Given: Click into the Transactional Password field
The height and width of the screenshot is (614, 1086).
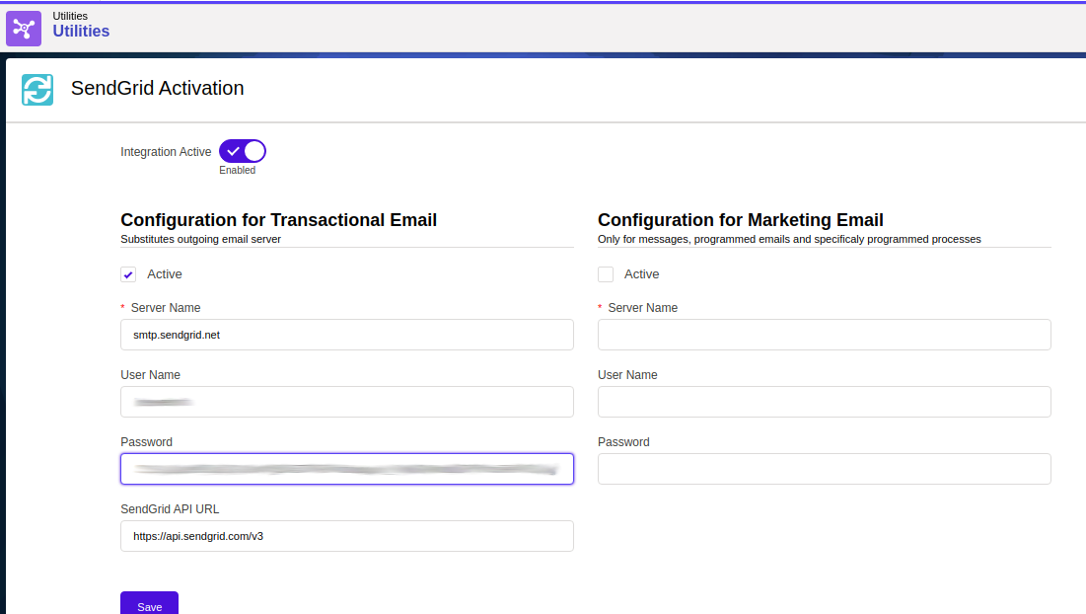Looking at the screenshot, I should tap(346, 469).
